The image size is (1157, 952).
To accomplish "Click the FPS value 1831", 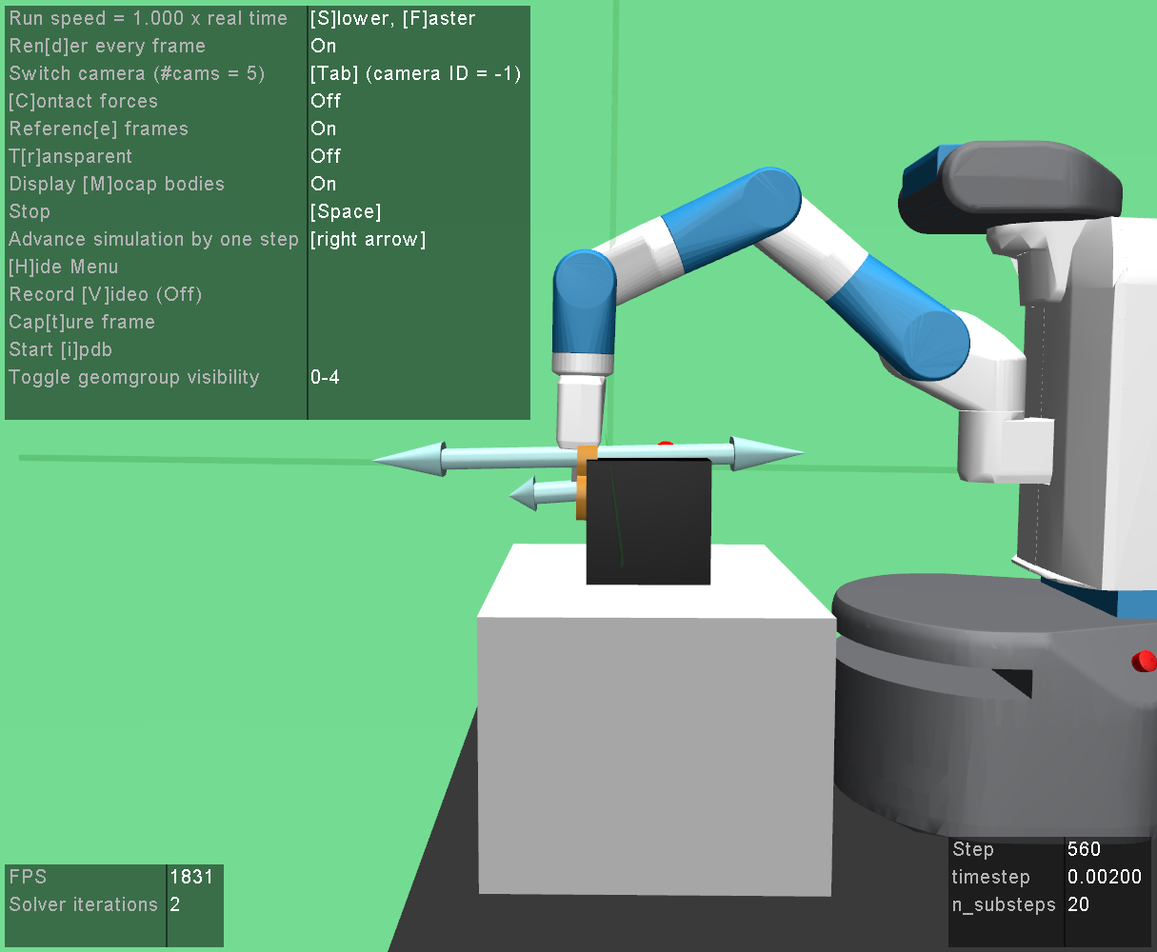I will [x=191, y=877].
